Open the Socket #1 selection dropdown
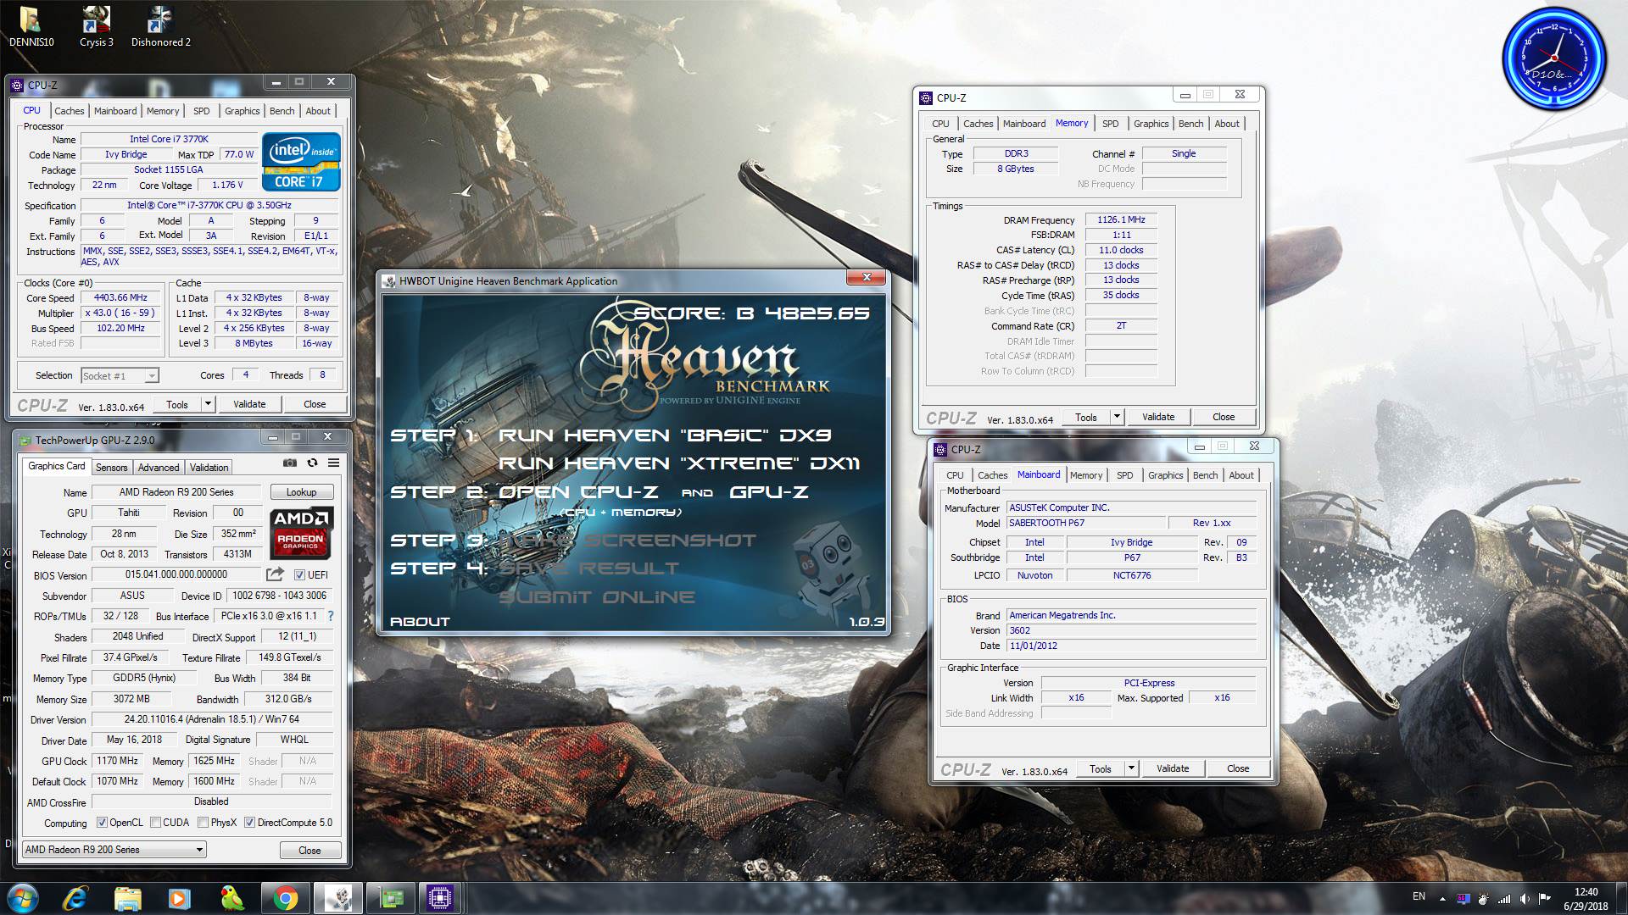The height and width of the screenshot is (915, 1628). [x=120, y=375]
